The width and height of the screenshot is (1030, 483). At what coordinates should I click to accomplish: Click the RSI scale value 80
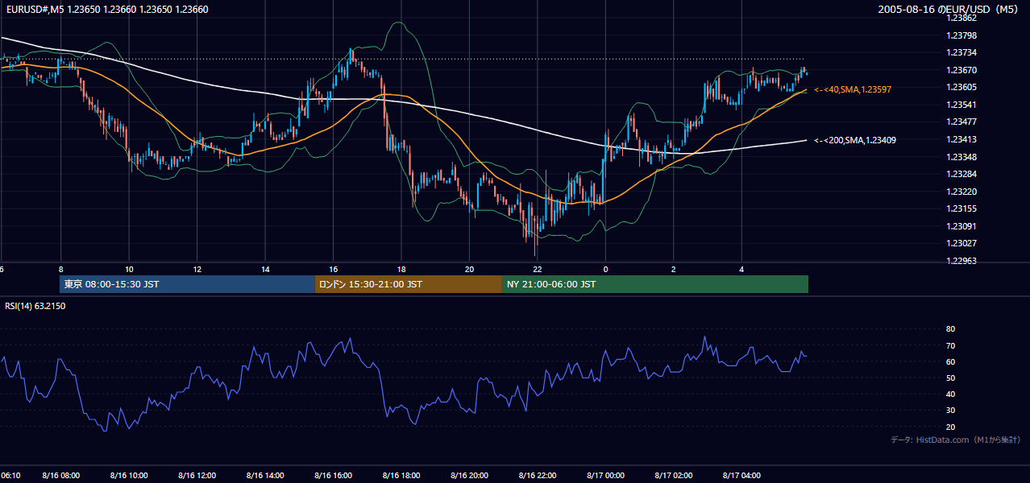pyautogui.click(x=950, y=329)
